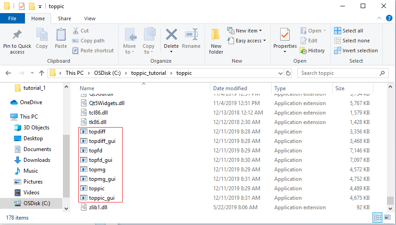The width and height of the screenshot is (396, 225).
Task: Expand the Delete dropdown arrow
Action: (x=171, y=52)
